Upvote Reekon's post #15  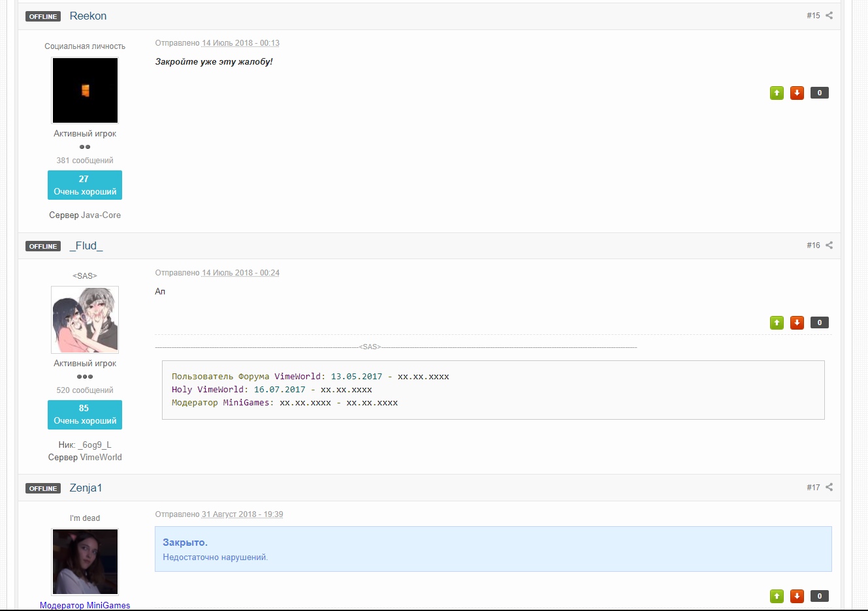tap(777, 93)
